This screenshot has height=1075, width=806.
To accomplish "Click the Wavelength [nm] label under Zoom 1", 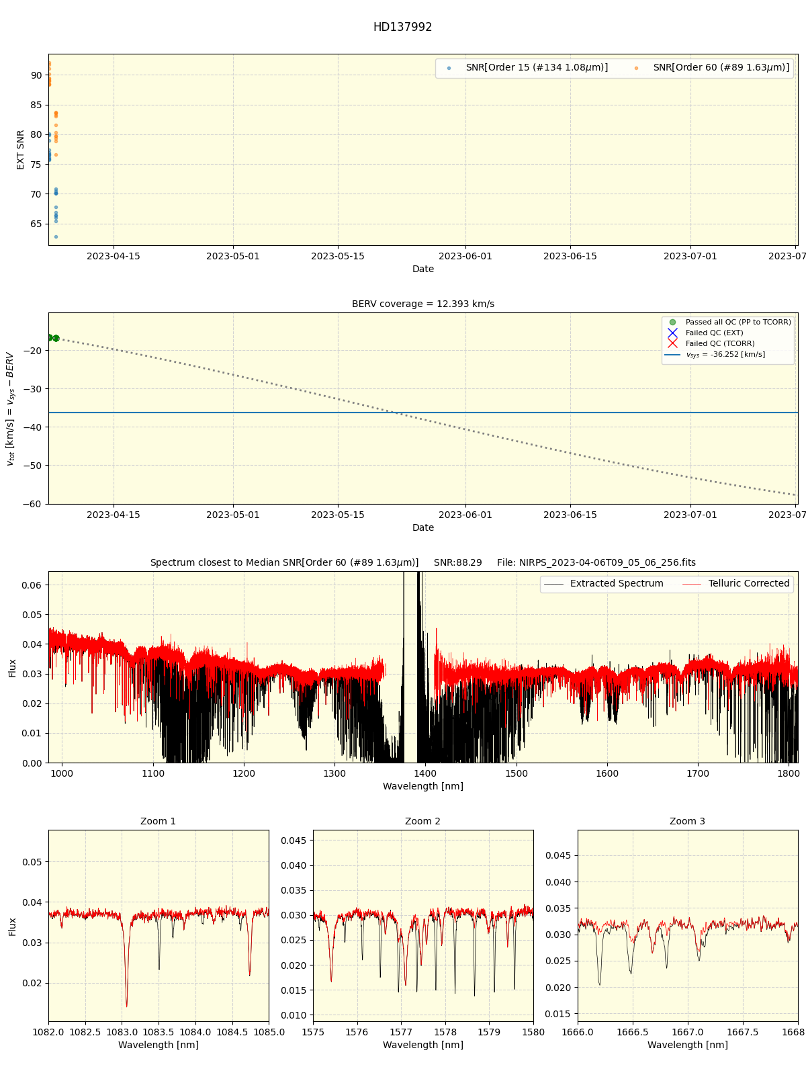I will (159, 1045).
